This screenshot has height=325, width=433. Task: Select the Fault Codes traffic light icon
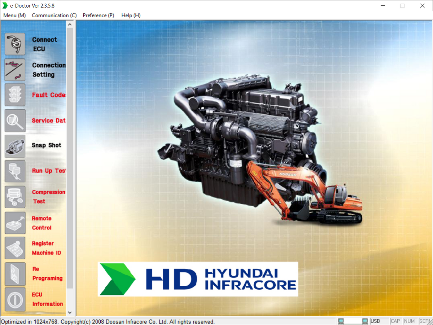click(x=15, y=95)
